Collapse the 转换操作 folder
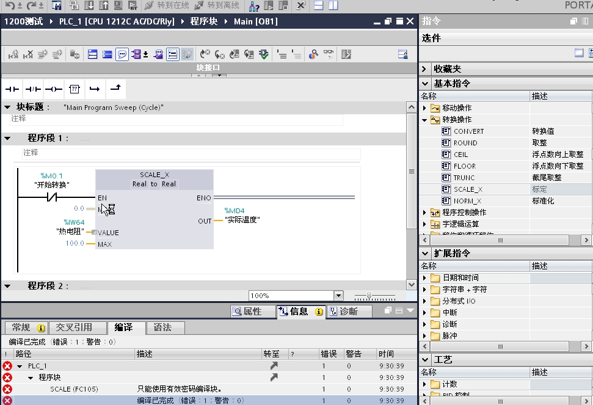The height and width of the screenshot is (405, 593). coord(424,120)
